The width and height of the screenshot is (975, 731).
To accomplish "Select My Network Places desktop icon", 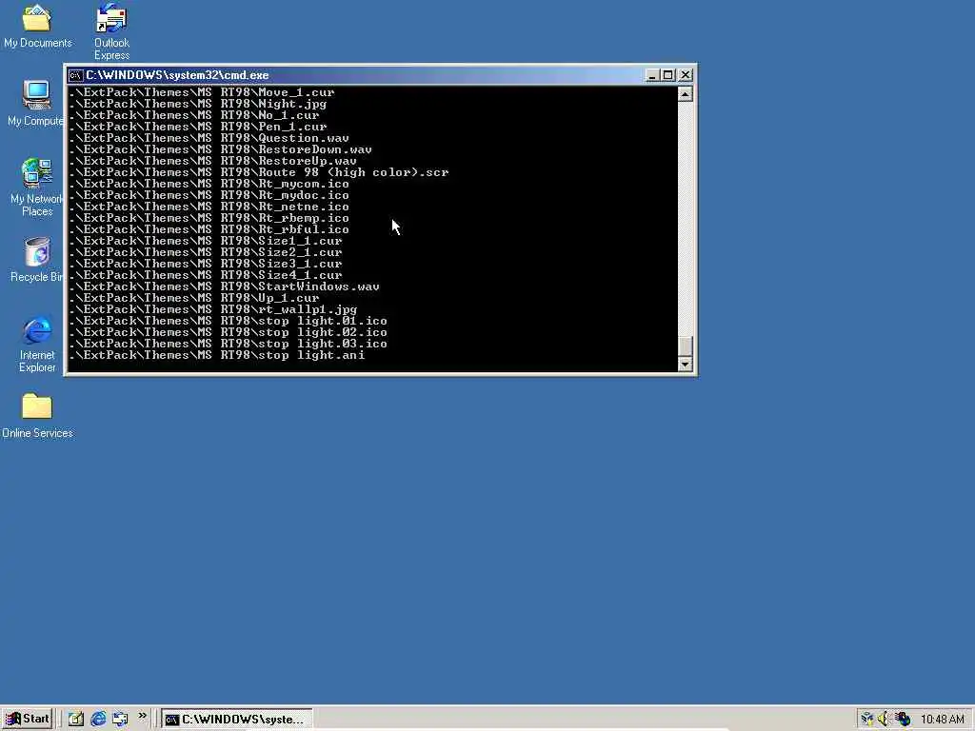I will point(36,188).
